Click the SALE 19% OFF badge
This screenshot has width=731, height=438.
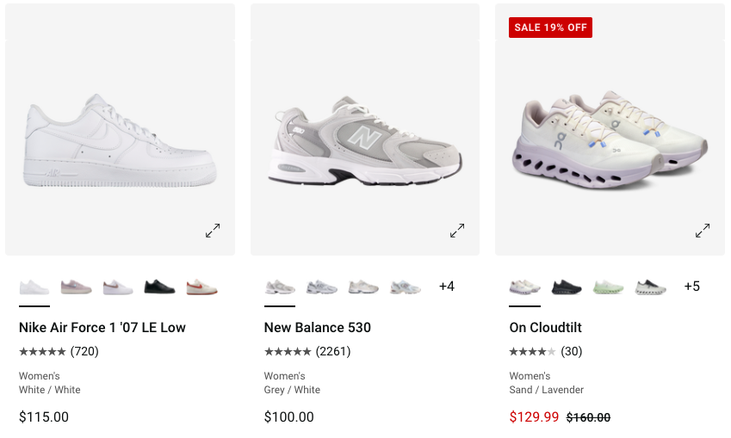tap(550, 28)
